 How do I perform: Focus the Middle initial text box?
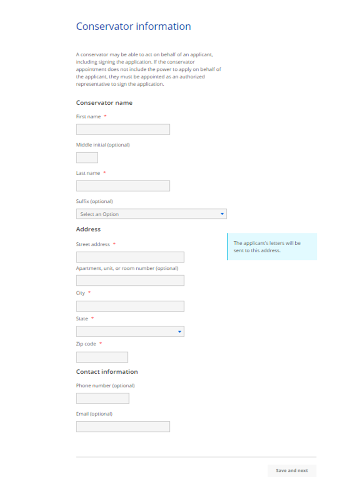87,157
